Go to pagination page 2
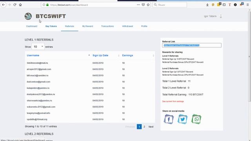The width and height of the screenshot is (251, 141). click(144, 127)
